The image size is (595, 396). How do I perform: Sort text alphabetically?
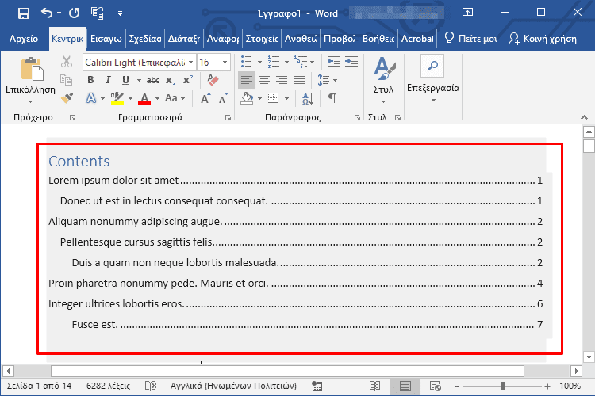(x=308, y=98)
